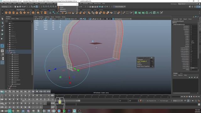This screenshot has width=201, height=113.
Task: Click the current frame field beside the timeline
Action: pos(176,97)
